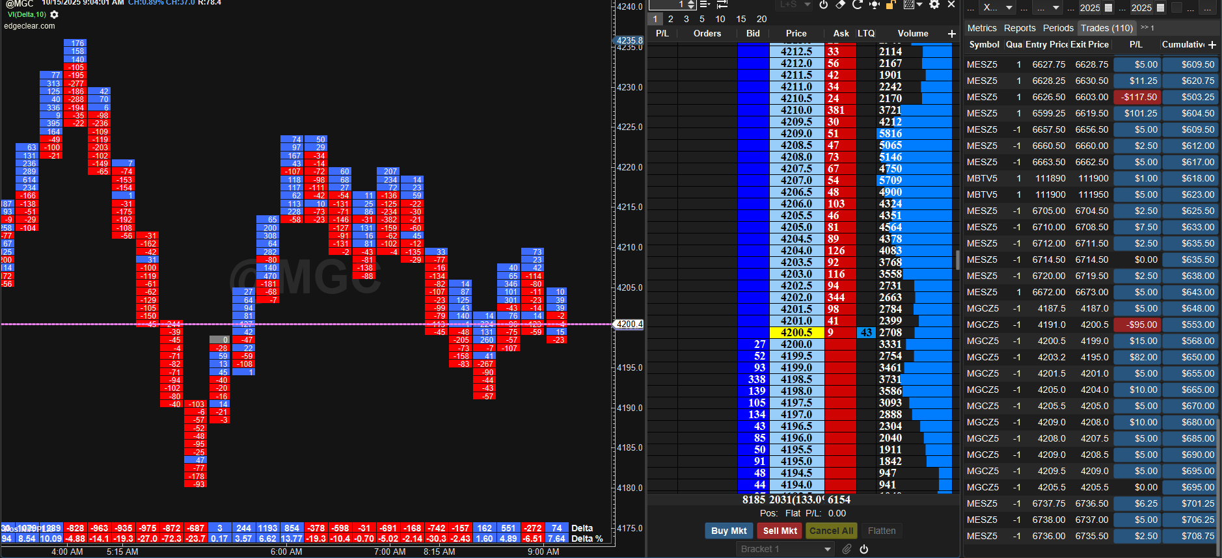Click ask size 344 at 4202.0
The width and height of the screenshot is (1222, 558).
841,297
